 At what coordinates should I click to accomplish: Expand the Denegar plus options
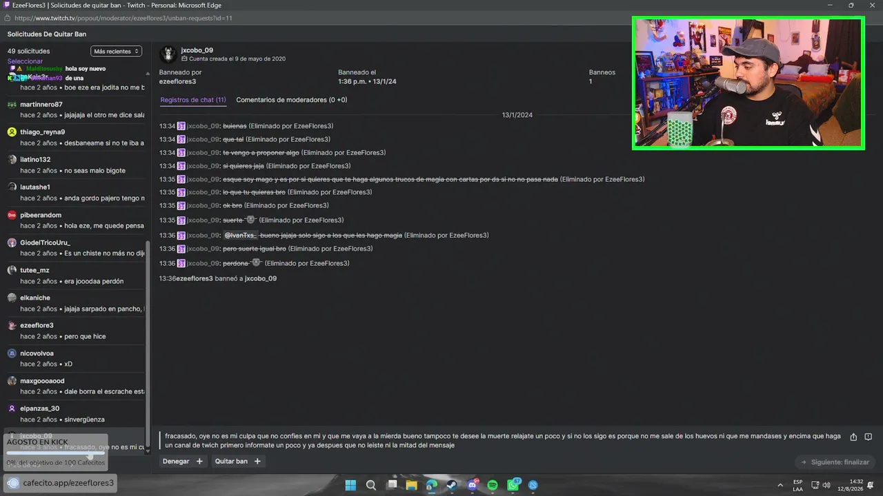click(199, 462)
